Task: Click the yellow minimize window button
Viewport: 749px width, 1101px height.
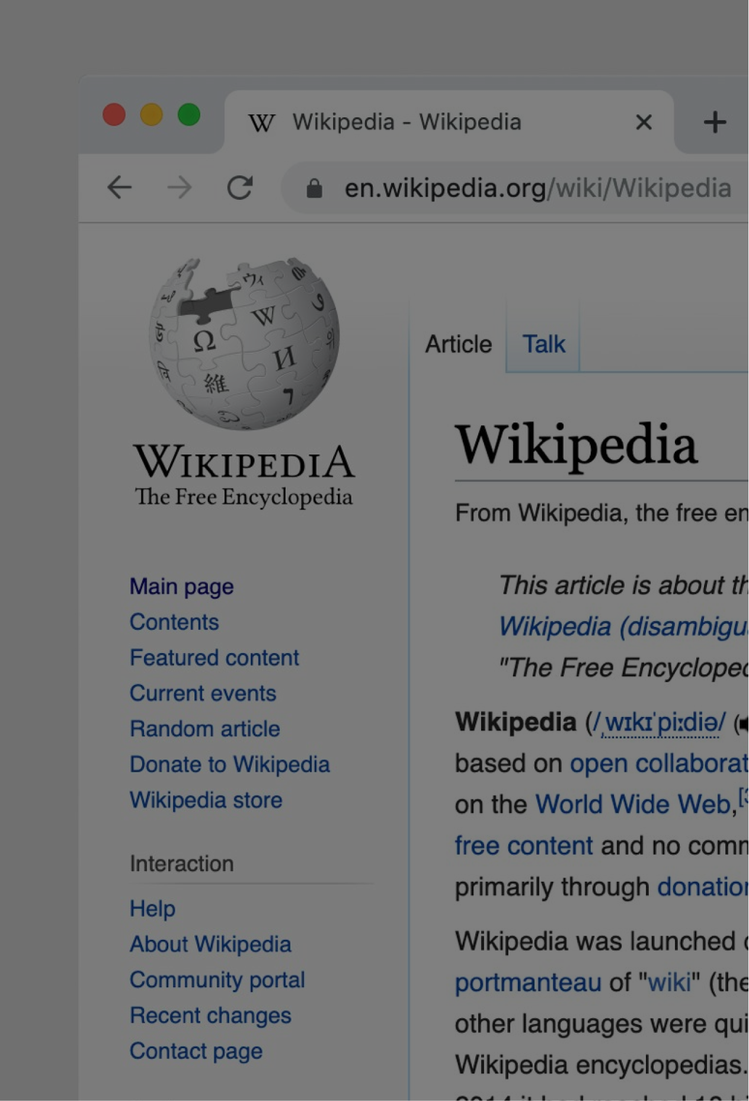Action: 151,114
